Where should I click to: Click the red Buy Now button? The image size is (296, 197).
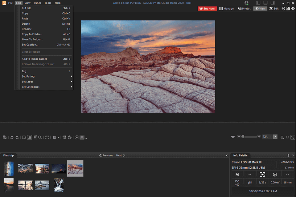tap(207, 9)
